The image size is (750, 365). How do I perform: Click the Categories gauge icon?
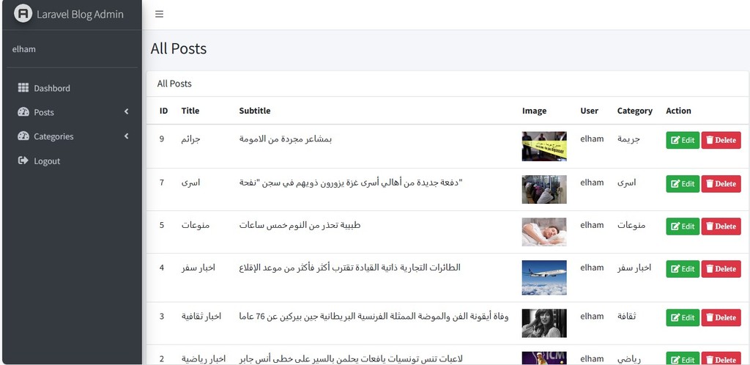pyautogui.click(x=23, y=136)
